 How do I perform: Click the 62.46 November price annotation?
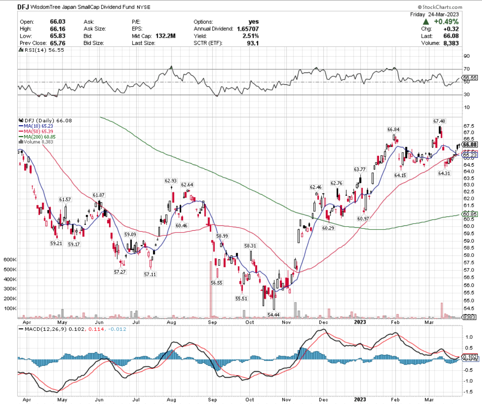click(x=316, y=187)
